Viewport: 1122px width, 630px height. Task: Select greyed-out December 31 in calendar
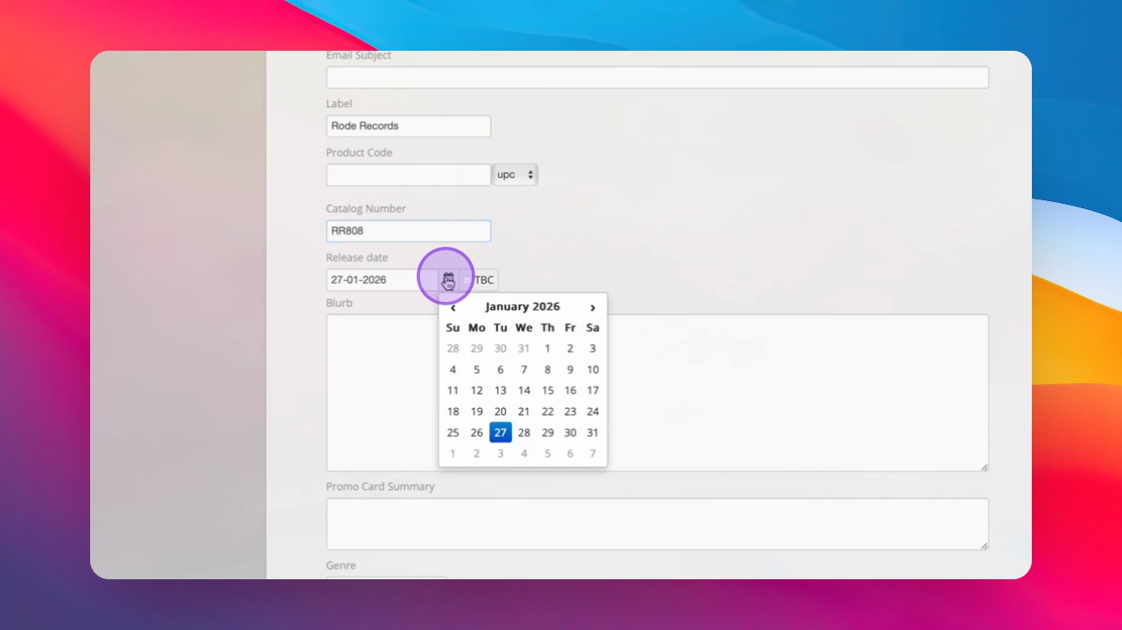tap(523, 348)
